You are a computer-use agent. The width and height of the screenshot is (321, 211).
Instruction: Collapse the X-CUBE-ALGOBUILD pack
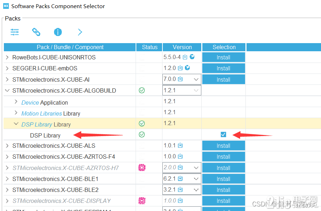pyautogui.click(x=7, y=90)
